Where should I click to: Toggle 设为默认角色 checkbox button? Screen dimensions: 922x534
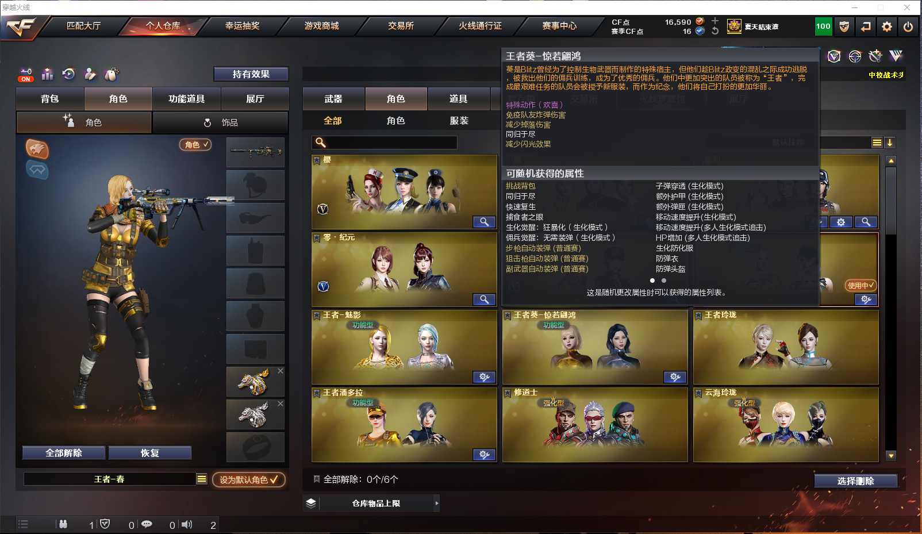[248, 479]
